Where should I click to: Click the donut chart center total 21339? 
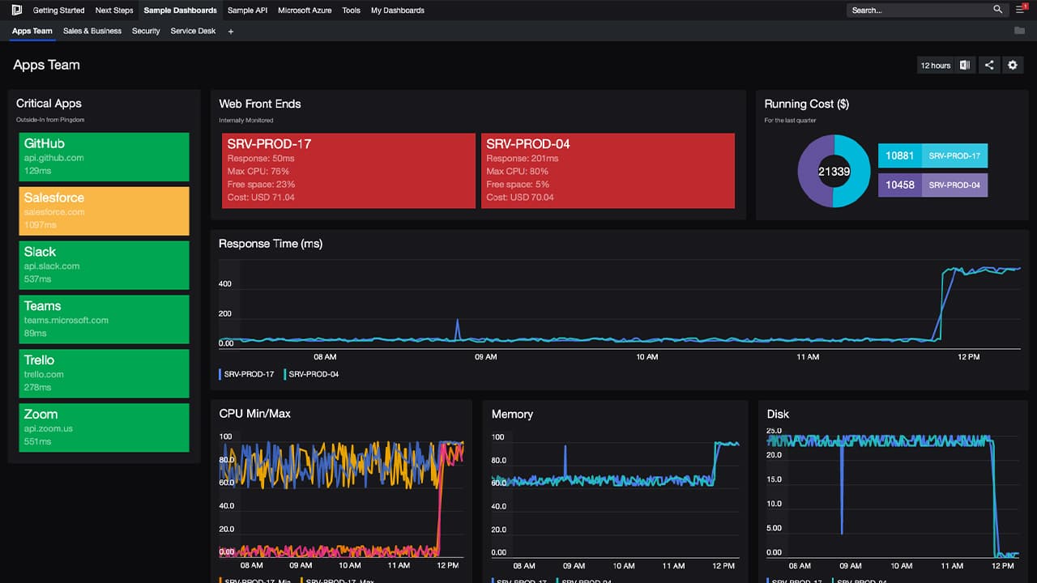(834, 172)
